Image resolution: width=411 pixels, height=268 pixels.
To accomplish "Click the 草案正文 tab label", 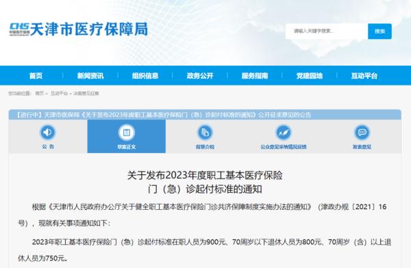I will 126,147.
